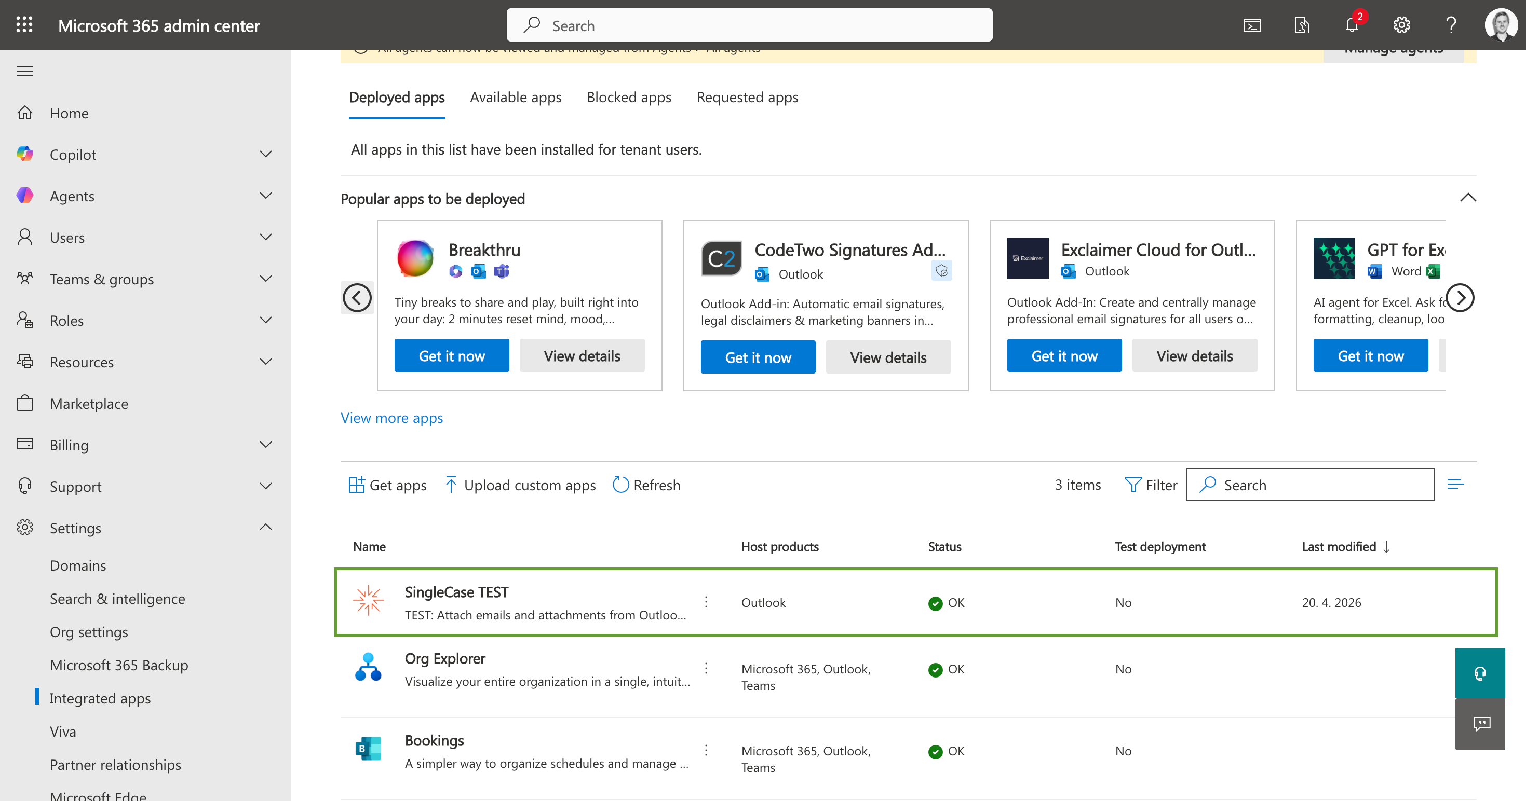
Task: Sort by Last modified column header
Action: pos(1345,546)
